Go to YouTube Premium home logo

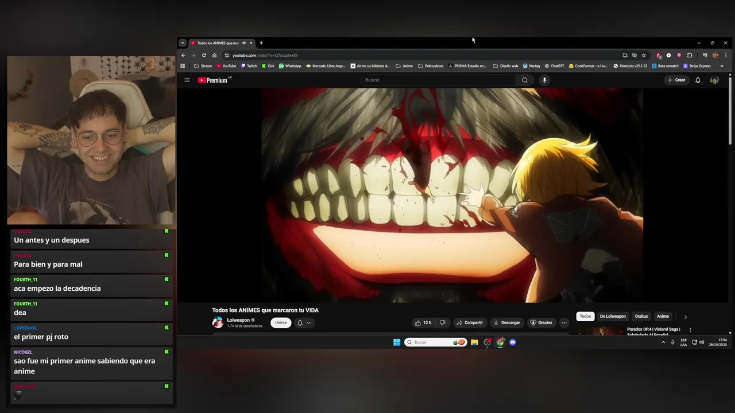[213, 80]
